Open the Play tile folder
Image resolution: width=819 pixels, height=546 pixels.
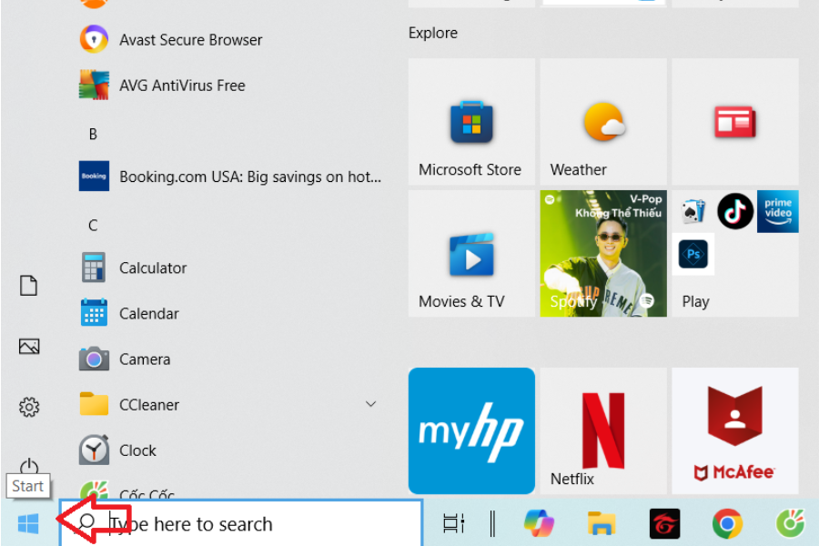(735, 252)
